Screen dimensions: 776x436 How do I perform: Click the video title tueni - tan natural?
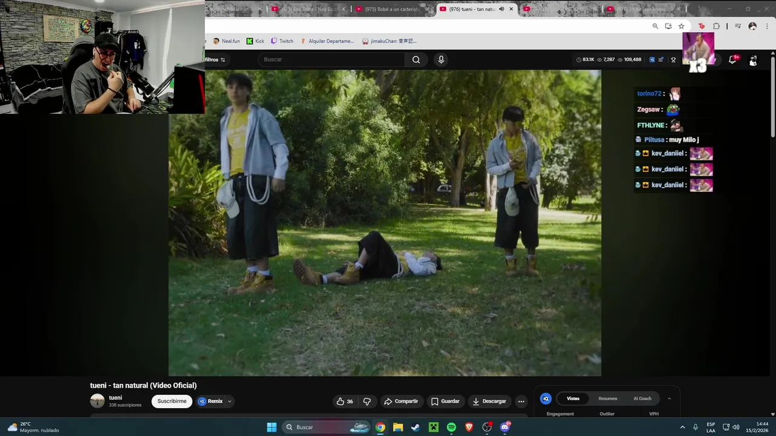point(143,385)
